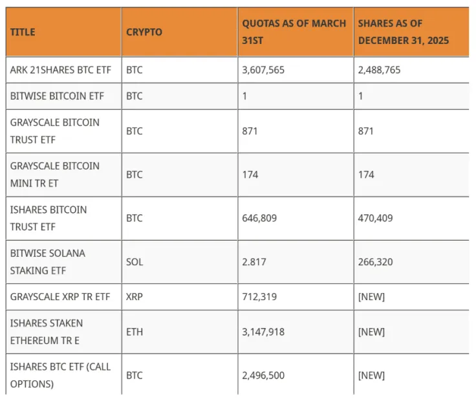Select the Shares as of December 31, 2025 header
476x403 pixels.
point(411,32)
